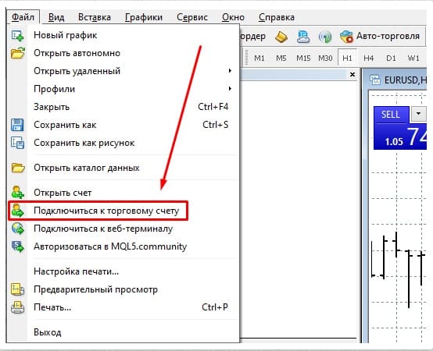This screenshot has width=433, height=351.
Task: Close the side panel with the X
Action: (x=352, y=74)
